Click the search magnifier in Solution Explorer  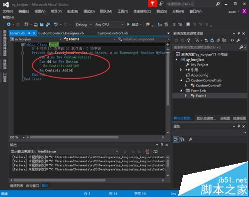click(241, 47)
